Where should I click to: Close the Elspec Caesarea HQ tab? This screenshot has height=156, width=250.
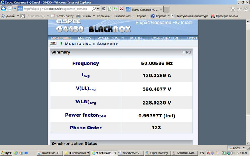161,9
